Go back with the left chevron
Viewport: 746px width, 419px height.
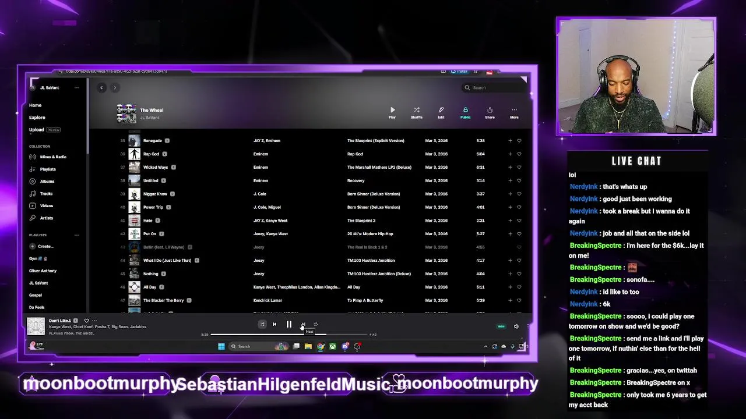pos(101,87)
